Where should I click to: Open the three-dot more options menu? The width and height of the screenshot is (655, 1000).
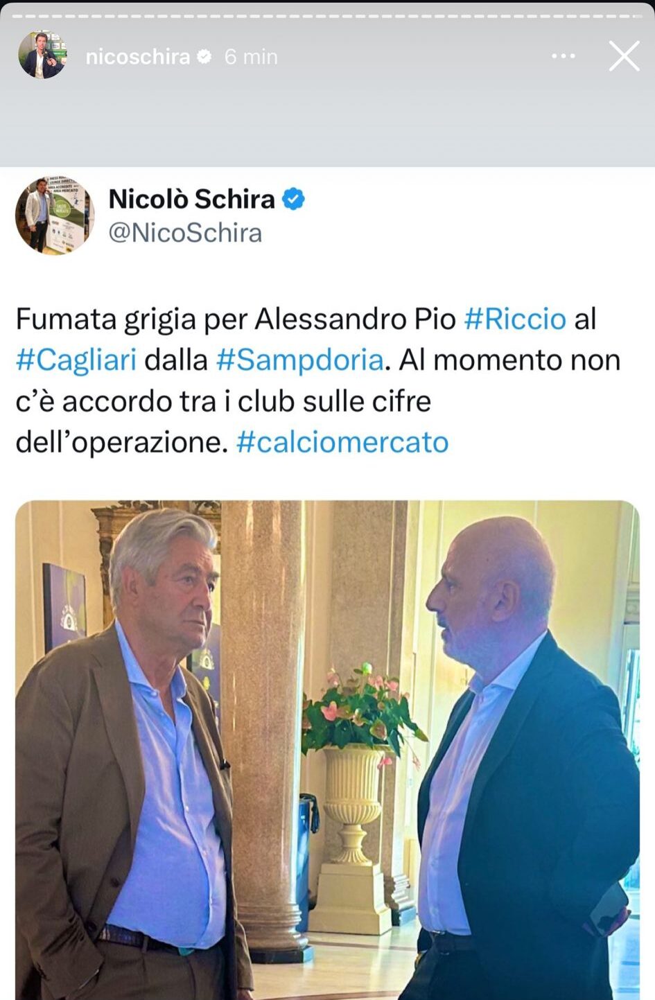[563, 56]
